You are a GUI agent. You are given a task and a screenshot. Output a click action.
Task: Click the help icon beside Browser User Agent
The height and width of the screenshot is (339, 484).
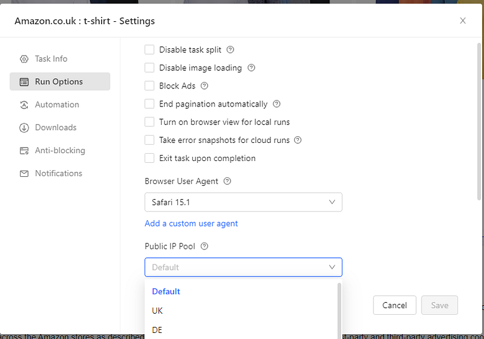(227, 181)
